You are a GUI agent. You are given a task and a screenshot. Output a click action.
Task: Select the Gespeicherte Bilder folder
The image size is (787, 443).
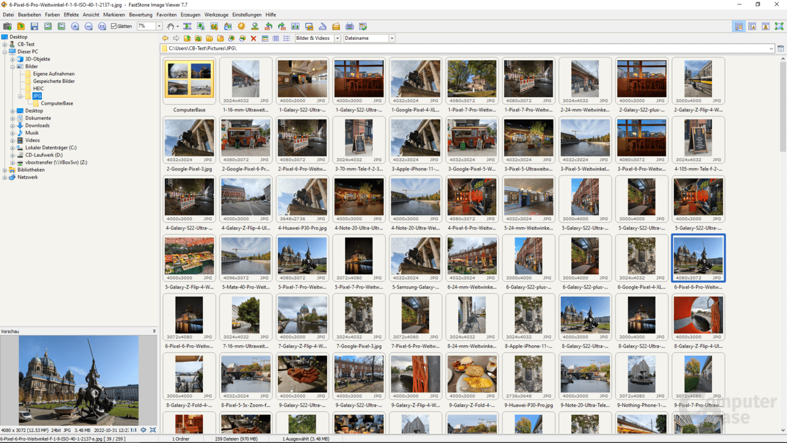(53, 81)
